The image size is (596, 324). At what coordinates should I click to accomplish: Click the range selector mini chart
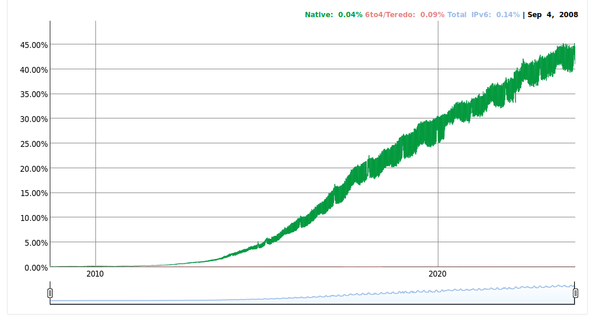click(312, 293)
